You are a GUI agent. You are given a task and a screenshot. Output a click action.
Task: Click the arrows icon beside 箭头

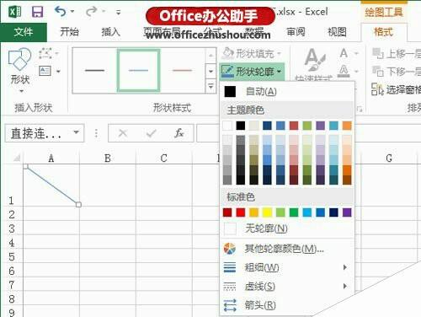pyautogui.click(x=230, y=305)
